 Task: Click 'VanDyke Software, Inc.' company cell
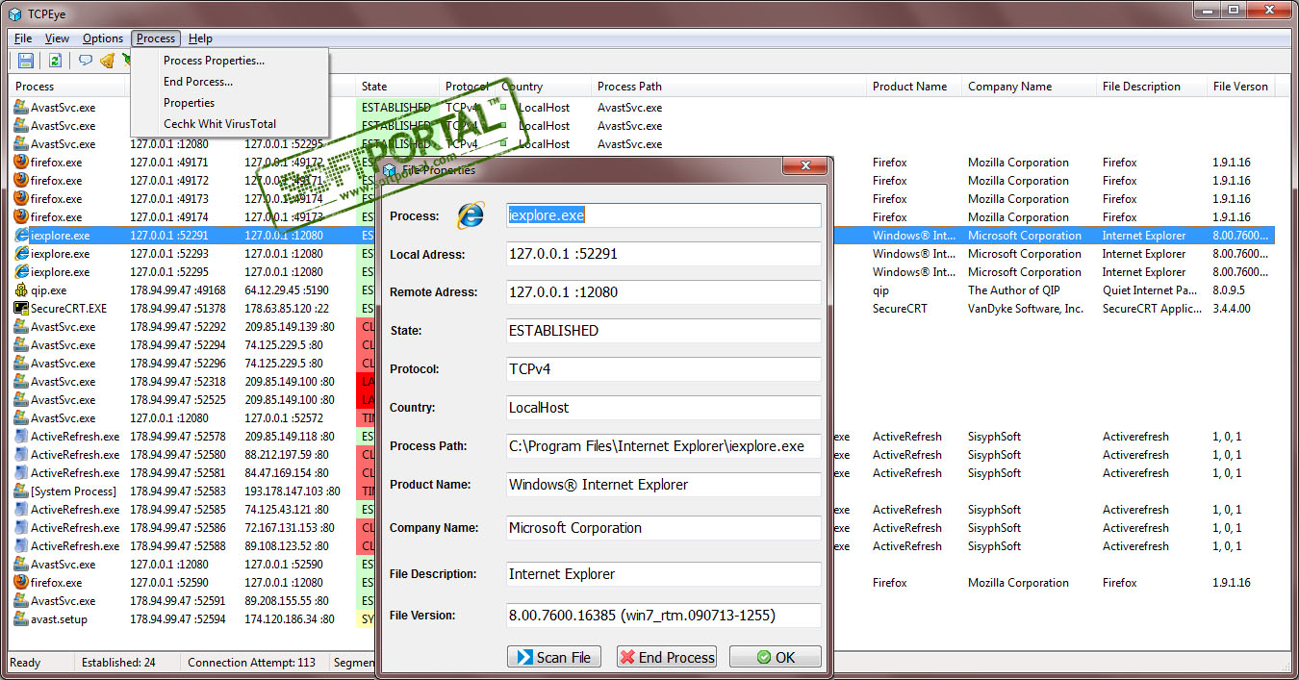click(x=1026, y=309)
